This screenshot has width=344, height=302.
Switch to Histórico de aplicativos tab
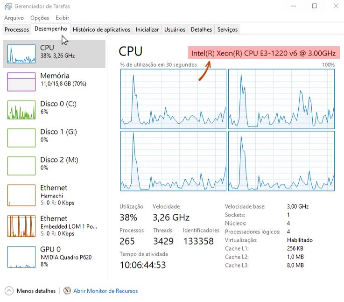pyautogui.click(x=102, y=29)
